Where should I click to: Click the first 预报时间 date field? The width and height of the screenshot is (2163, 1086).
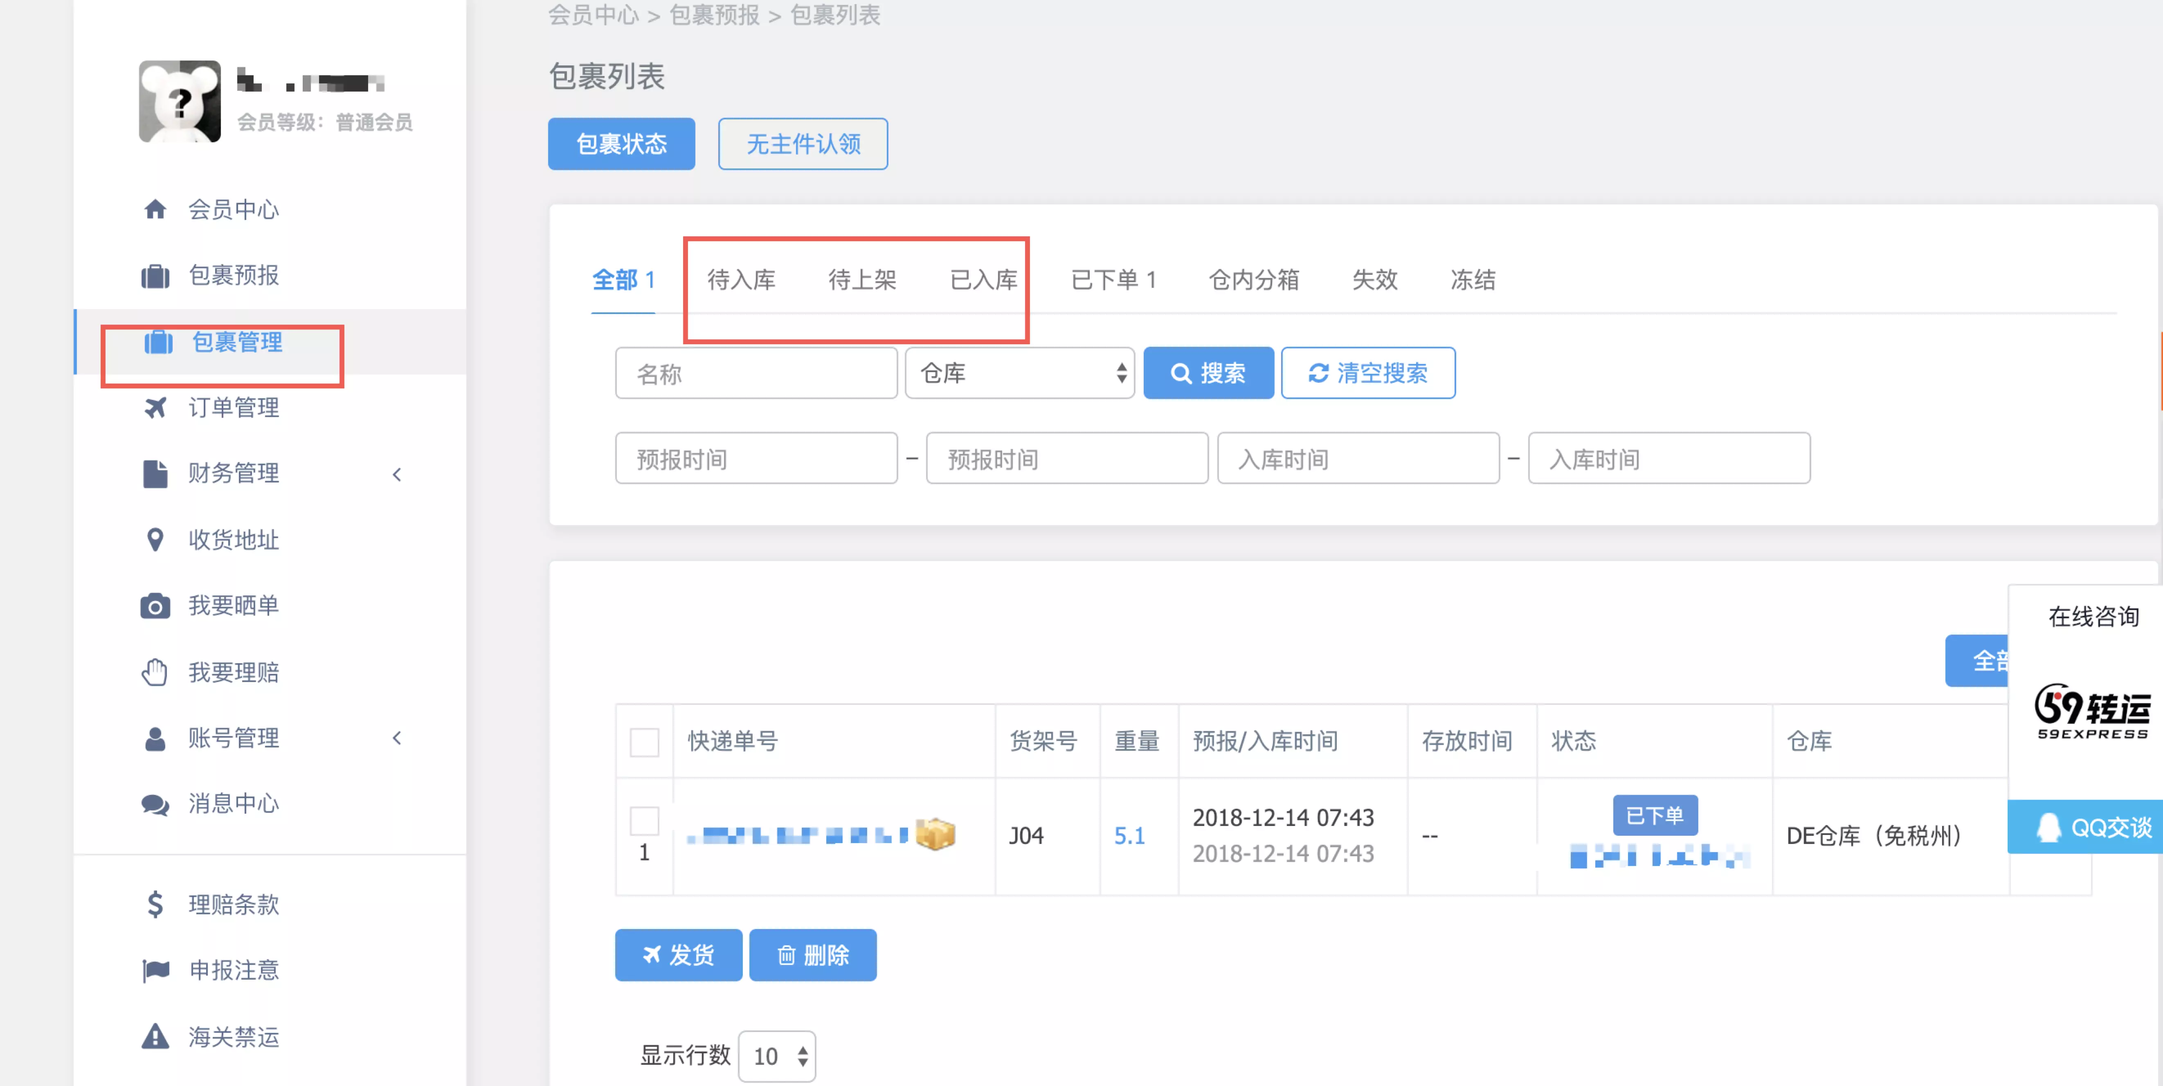[x=757, y=459]
